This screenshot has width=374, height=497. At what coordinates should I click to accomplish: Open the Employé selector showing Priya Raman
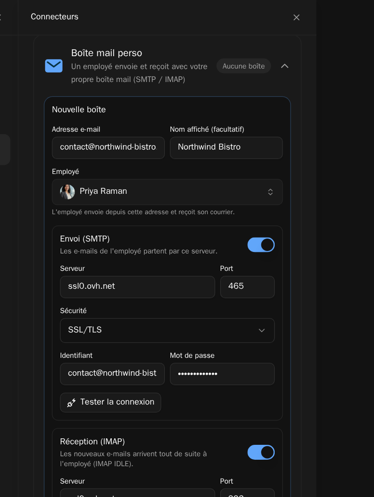(167, 192)
